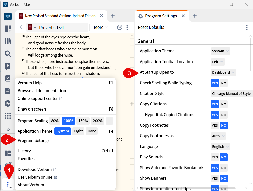Click the settings panel vertical scrollbar

(250, 54)
